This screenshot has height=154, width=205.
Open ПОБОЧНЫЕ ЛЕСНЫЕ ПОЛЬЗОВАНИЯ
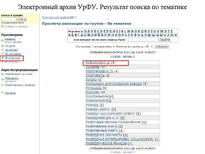[x=114, y=122]
